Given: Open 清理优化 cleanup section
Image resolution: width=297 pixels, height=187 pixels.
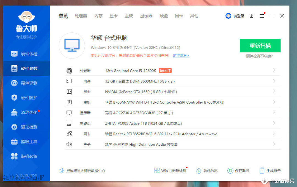Looking at the screenshot, I should coord(26,112).
